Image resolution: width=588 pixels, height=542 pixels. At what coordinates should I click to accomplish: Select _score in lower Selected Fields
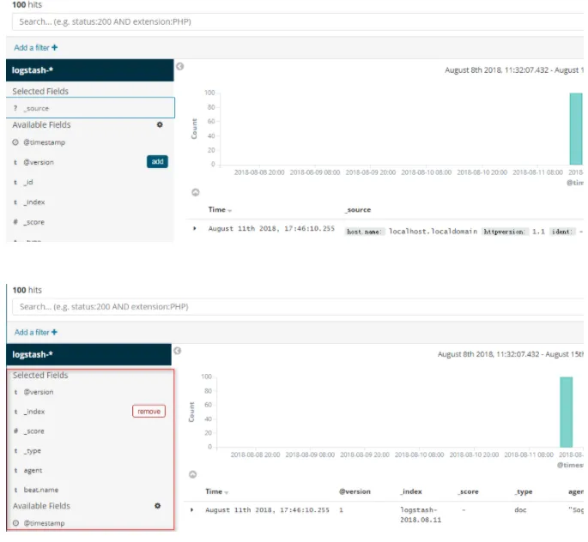click(x=34, y=431)
